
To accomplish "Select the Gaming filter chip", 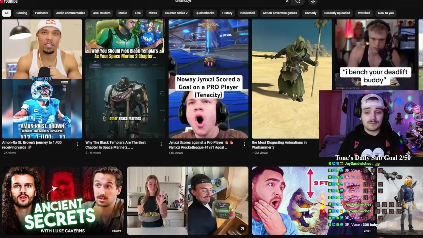I will [x=22, y=13].
